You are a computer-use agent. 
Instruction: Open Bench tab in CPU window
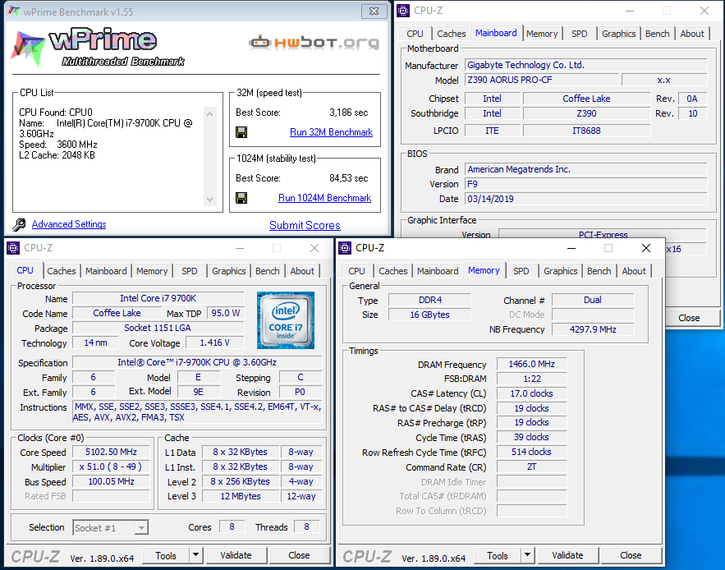coord(267,271)
